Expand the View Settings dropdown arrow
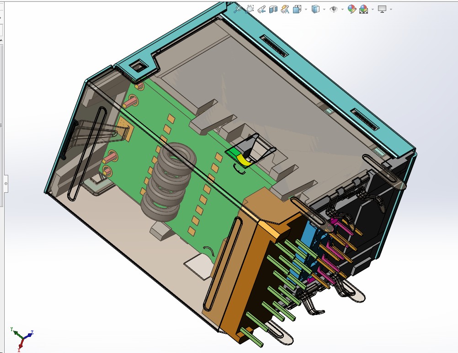The height and width of the screenshot is (353, 458). [x=391, y=9]
